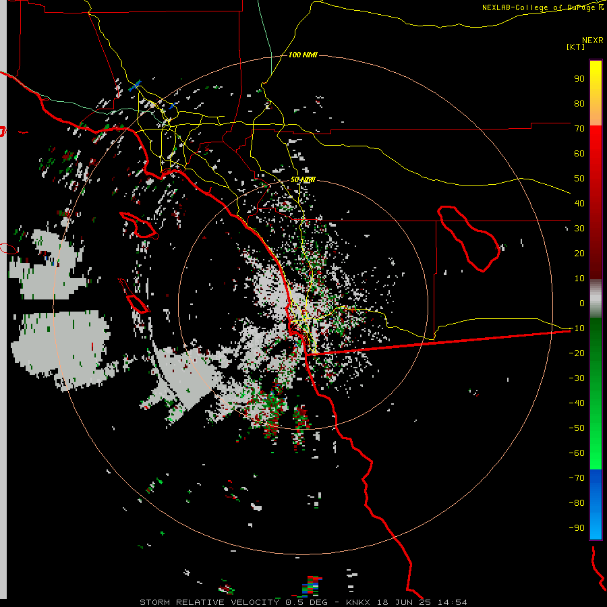
Task: Click the 14:54 timestamp in the footer
Action: pyautogui.click(x=452, y=602)
